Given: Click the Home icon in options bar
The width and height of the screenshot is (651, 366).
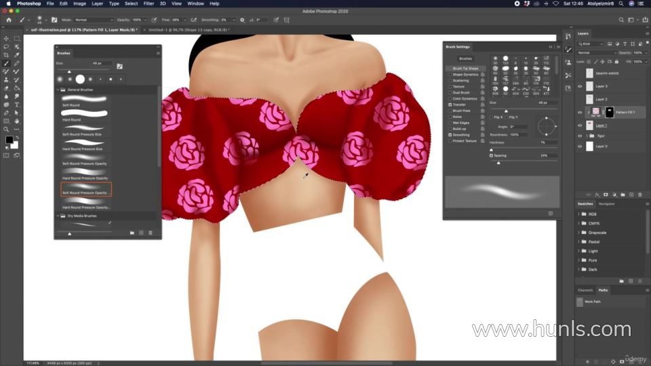Looking at the screenshot, I should click(x=9, y=20).
